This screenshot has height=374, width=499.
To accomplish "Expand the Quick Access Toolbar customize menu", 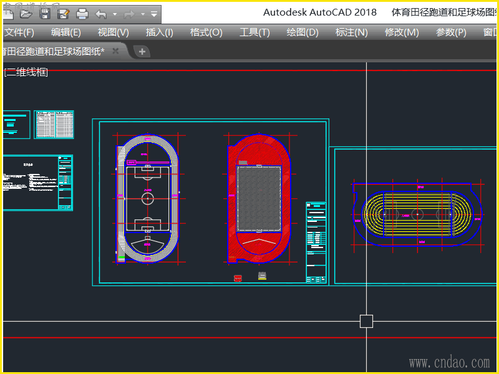I will [154, 13].
